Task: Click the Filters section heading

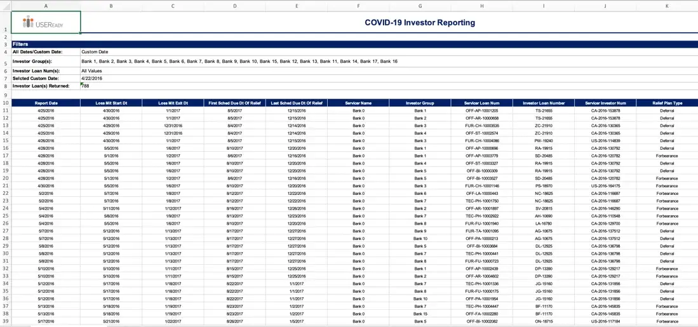Action: [20, 44]
